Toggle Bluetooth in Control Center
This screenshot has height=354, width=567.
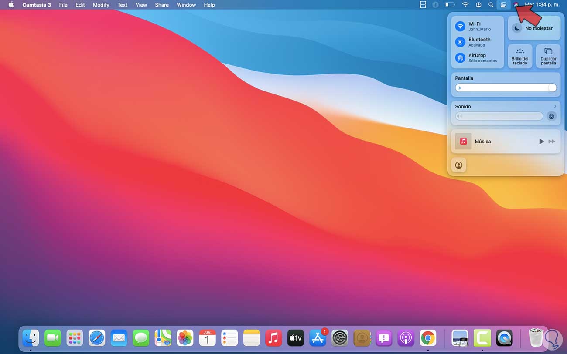tap(460, 42)
